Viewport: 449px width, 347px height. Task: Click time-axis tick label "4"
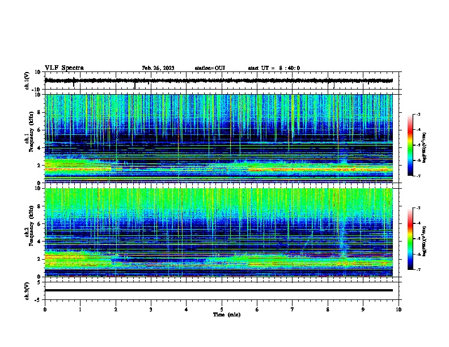pos(187,310)
